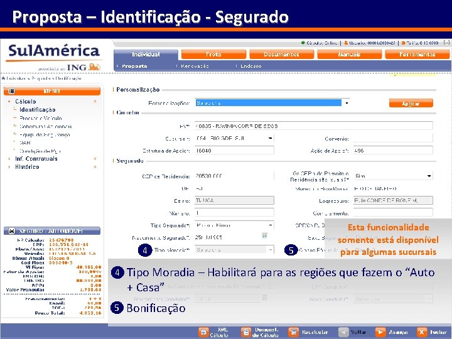Select the Proposta submenu
The height and width of the screenshot is (339, 452).
coord(134,66)
